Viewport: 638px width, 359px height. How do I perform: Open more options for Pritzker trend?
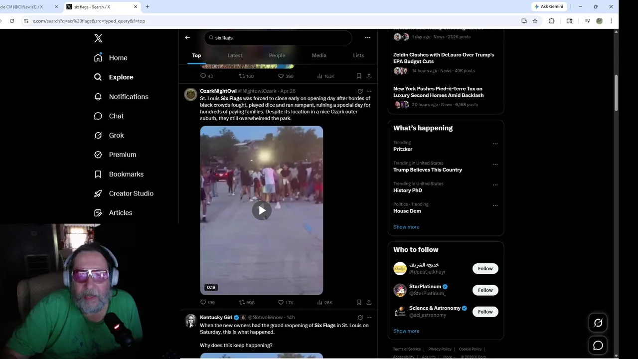495,144
